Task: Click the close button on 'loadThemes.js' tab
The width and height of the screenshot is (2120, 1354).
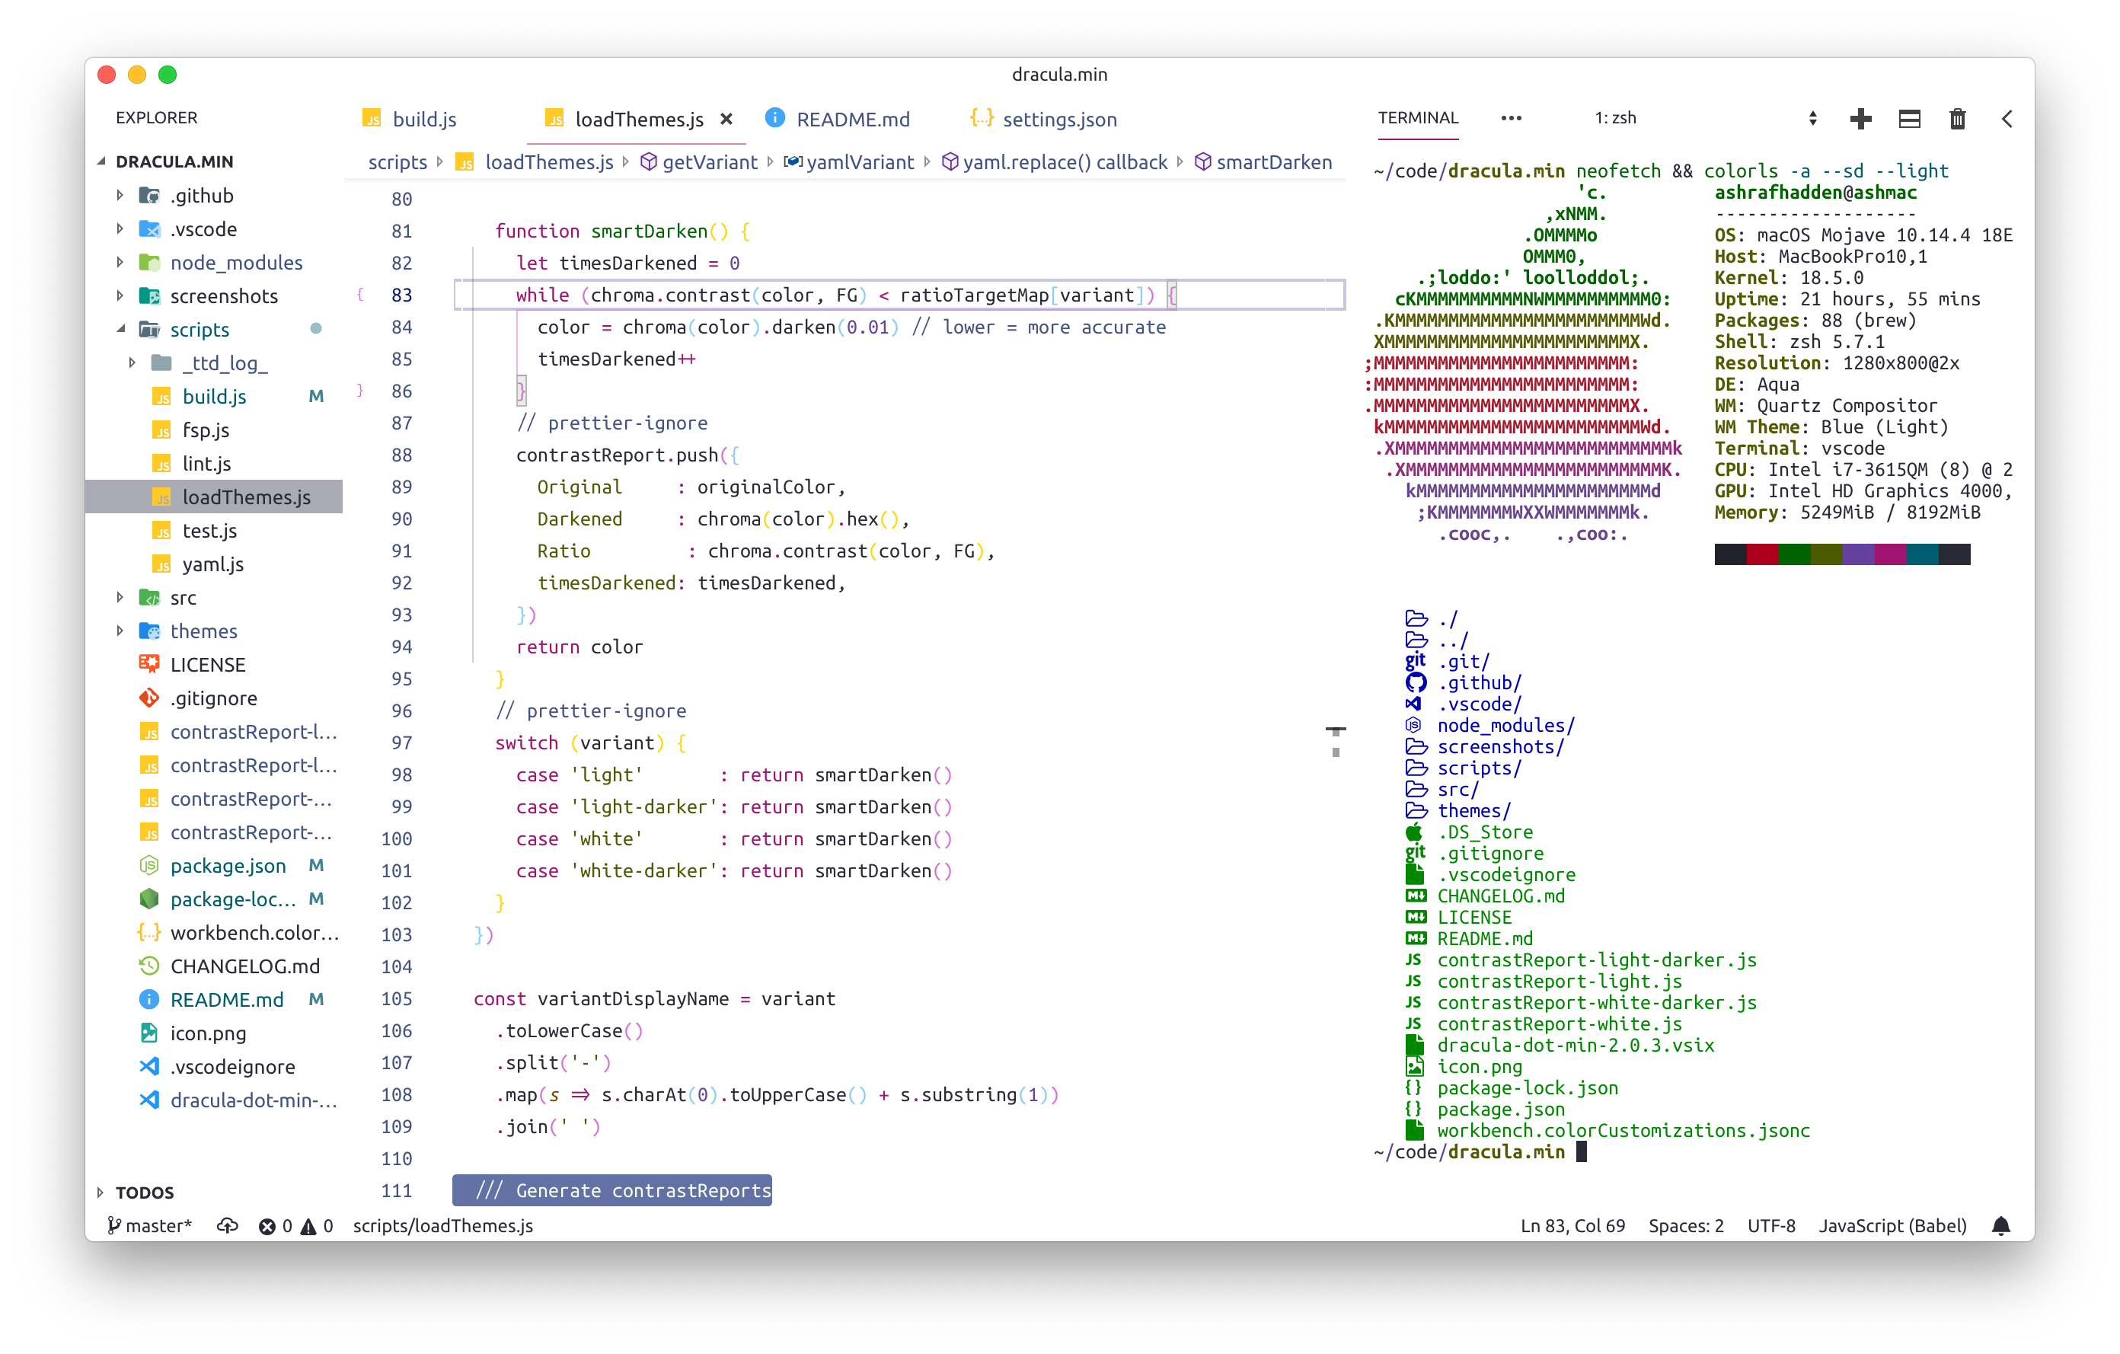Action: (x=730, y=119)
